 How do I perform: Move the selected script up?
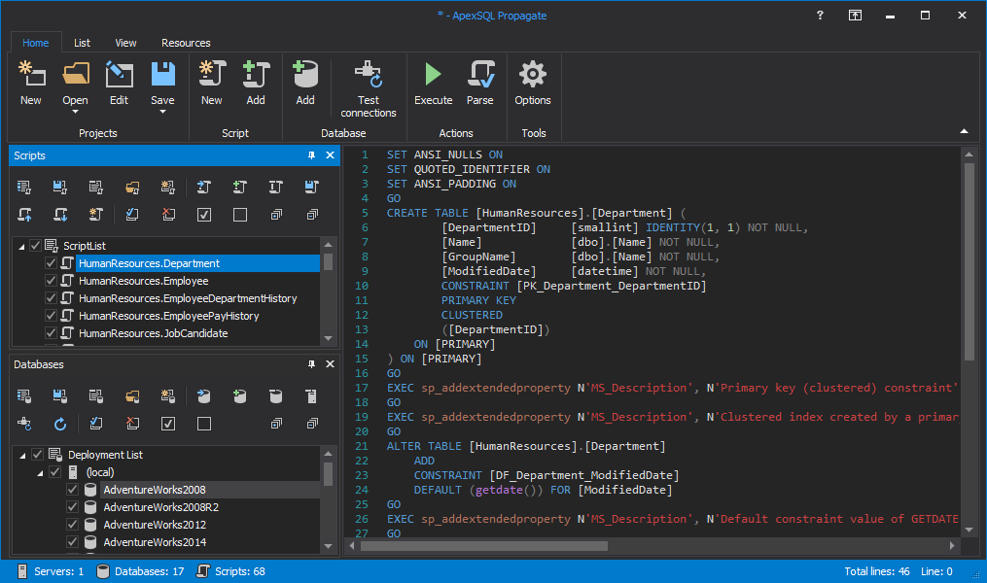click(24, 215)
